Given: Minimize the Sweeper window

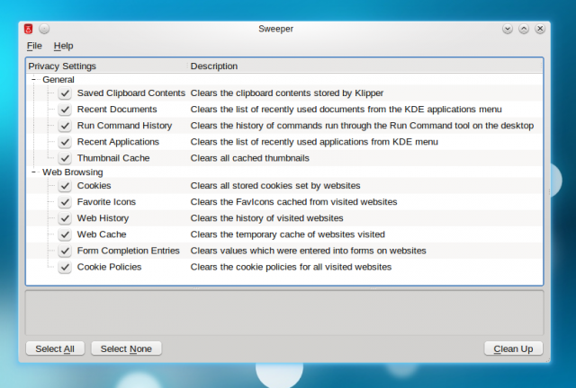Looking at the screenshot, I should click(508, 29).
